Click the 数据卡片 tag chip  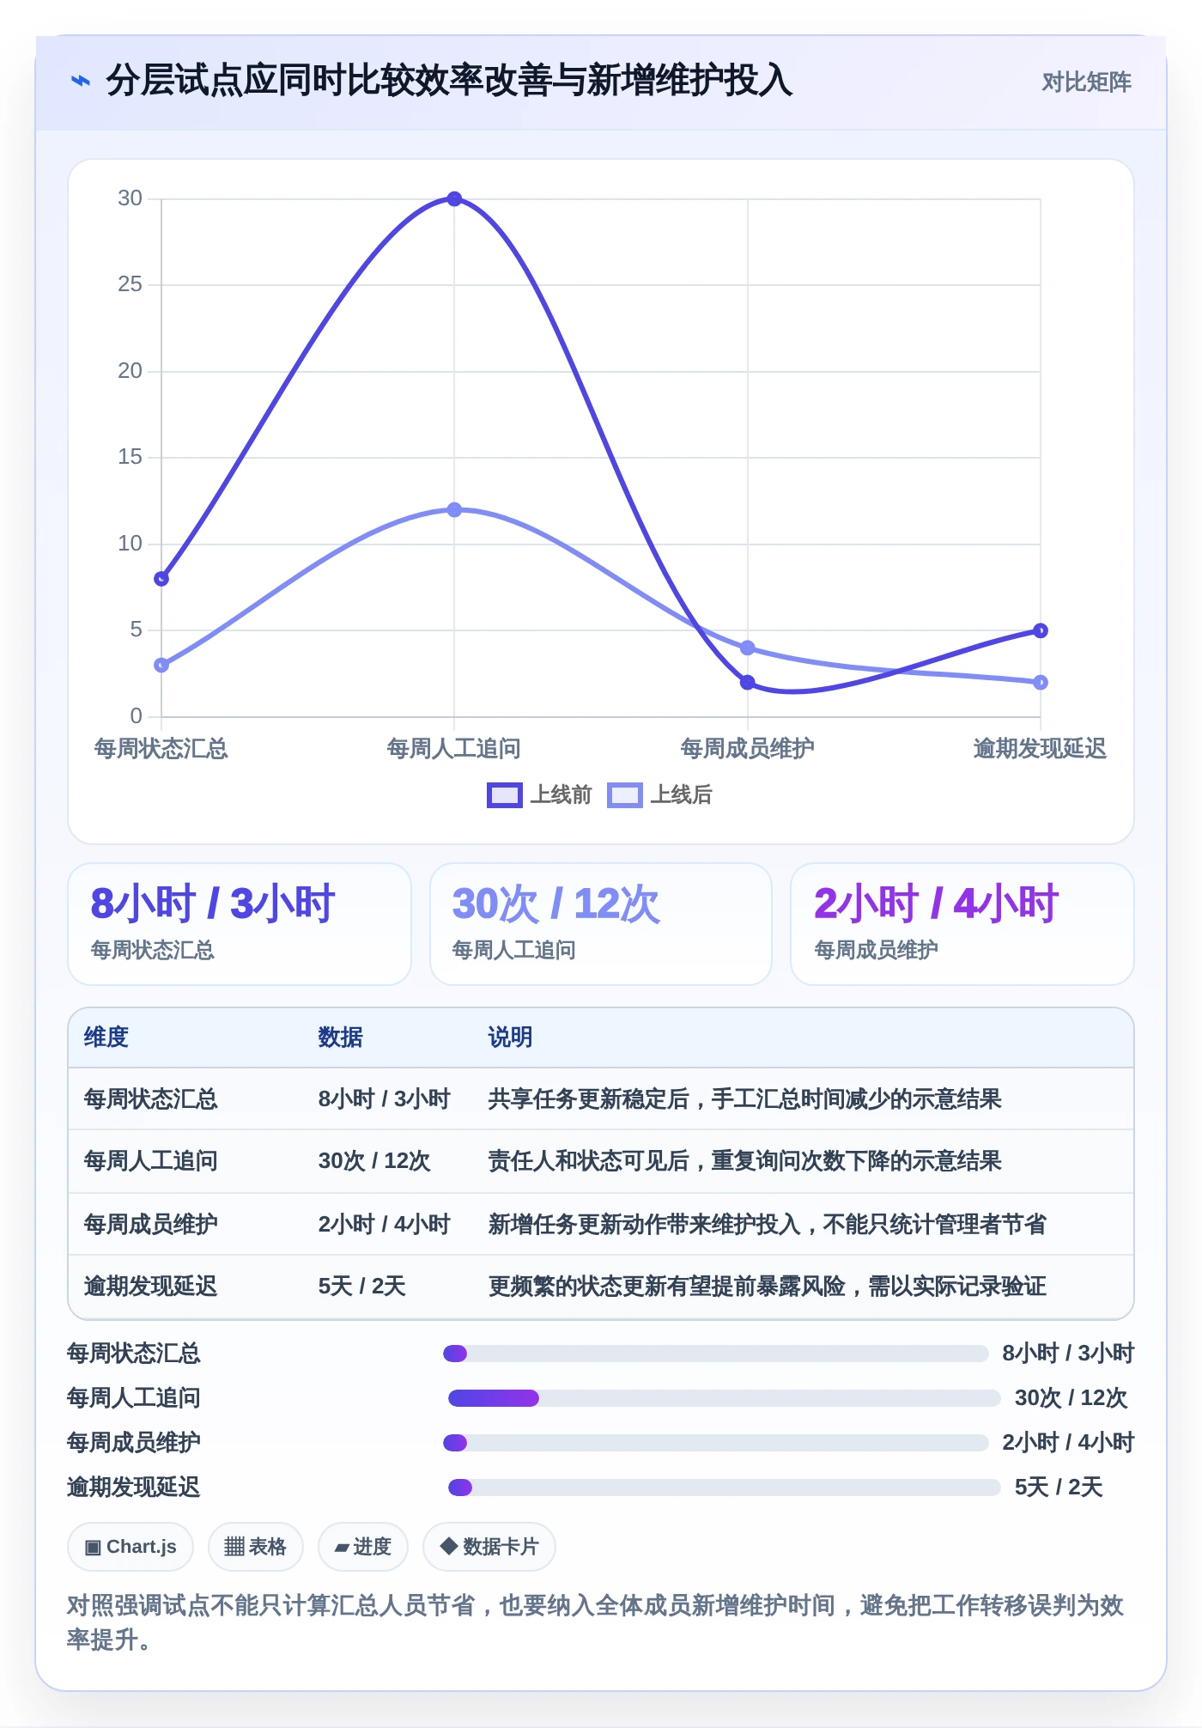[489, 1547]
